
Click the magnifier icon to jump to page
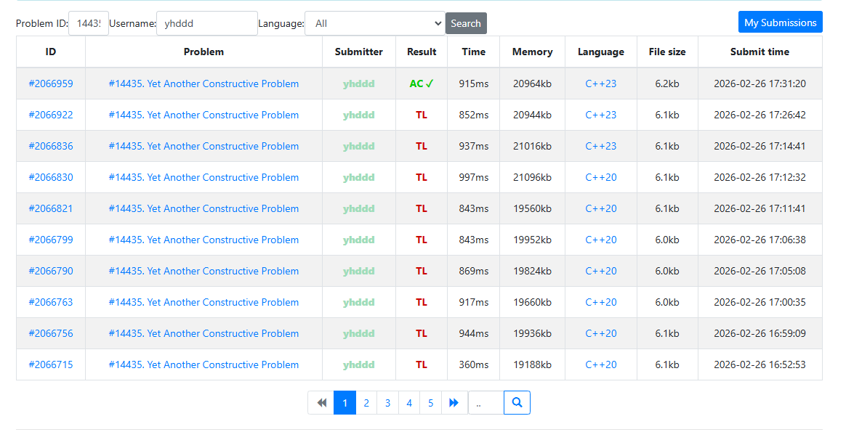coord(517,402)
